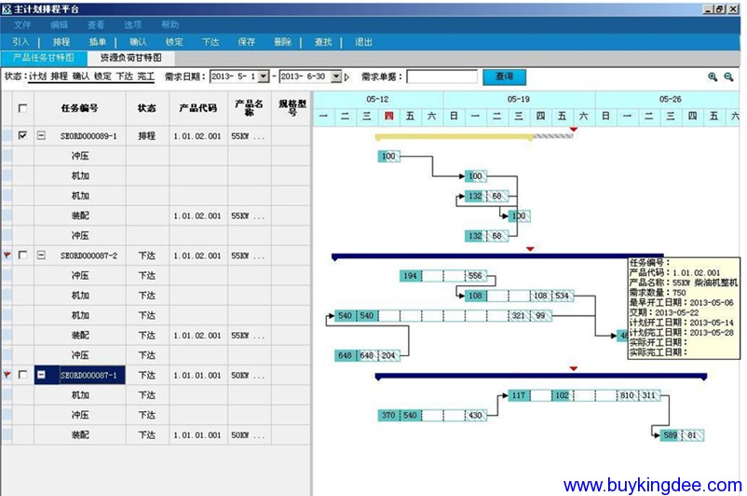Click the 确认 toolbar button
Viewport: 747px width, 496px height.
[x=138, y=42]
